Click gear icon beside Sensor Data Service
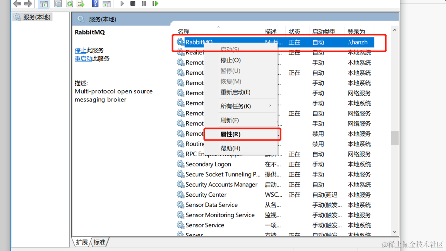 pos(180,205)
